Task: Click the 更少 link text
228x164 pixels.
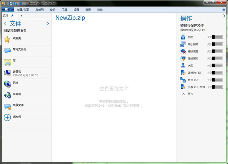Action: [190, 94]
